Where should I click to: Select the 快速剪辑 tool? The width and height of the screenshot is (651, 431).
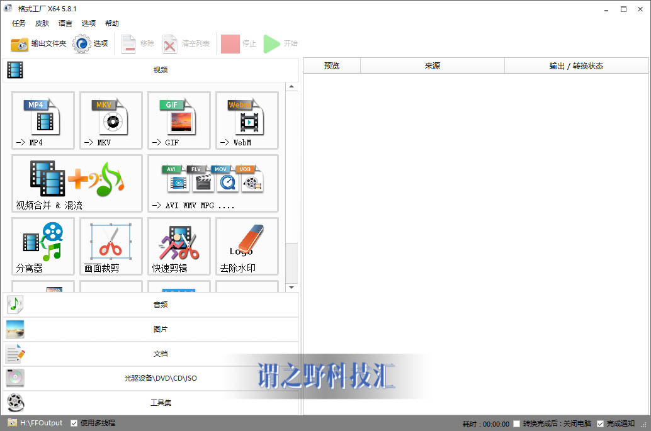179,245
